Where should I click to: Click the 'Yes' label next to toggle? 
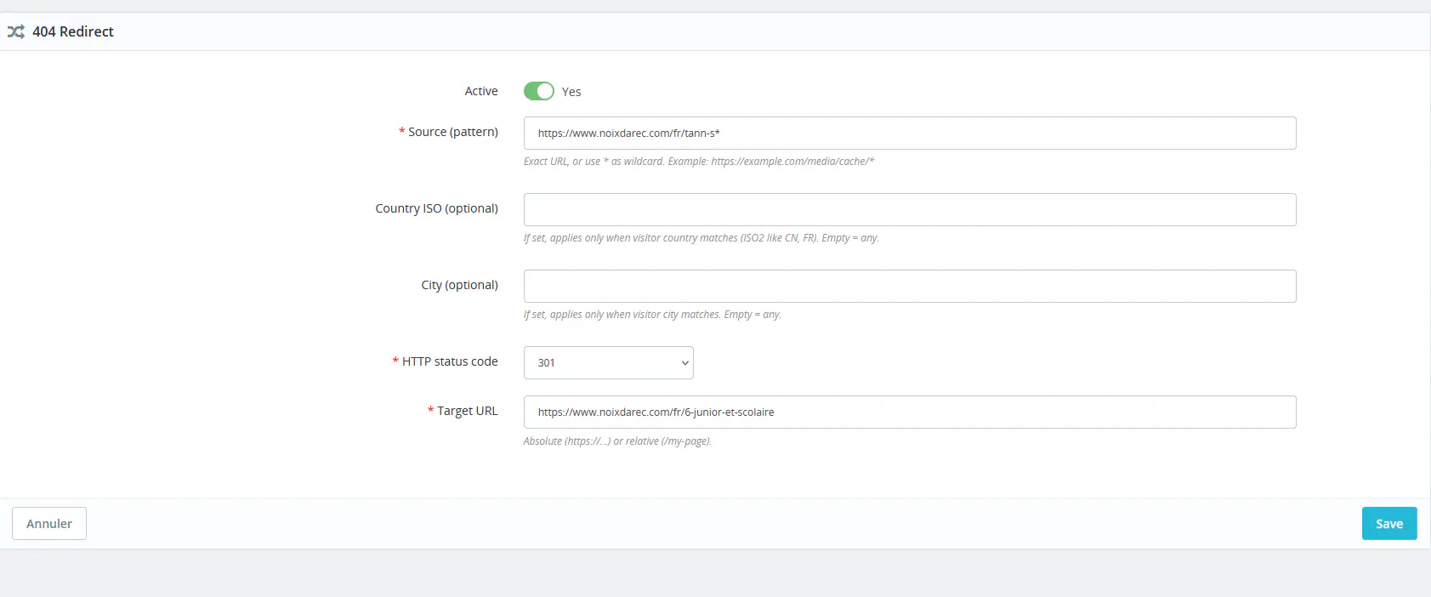571,92
